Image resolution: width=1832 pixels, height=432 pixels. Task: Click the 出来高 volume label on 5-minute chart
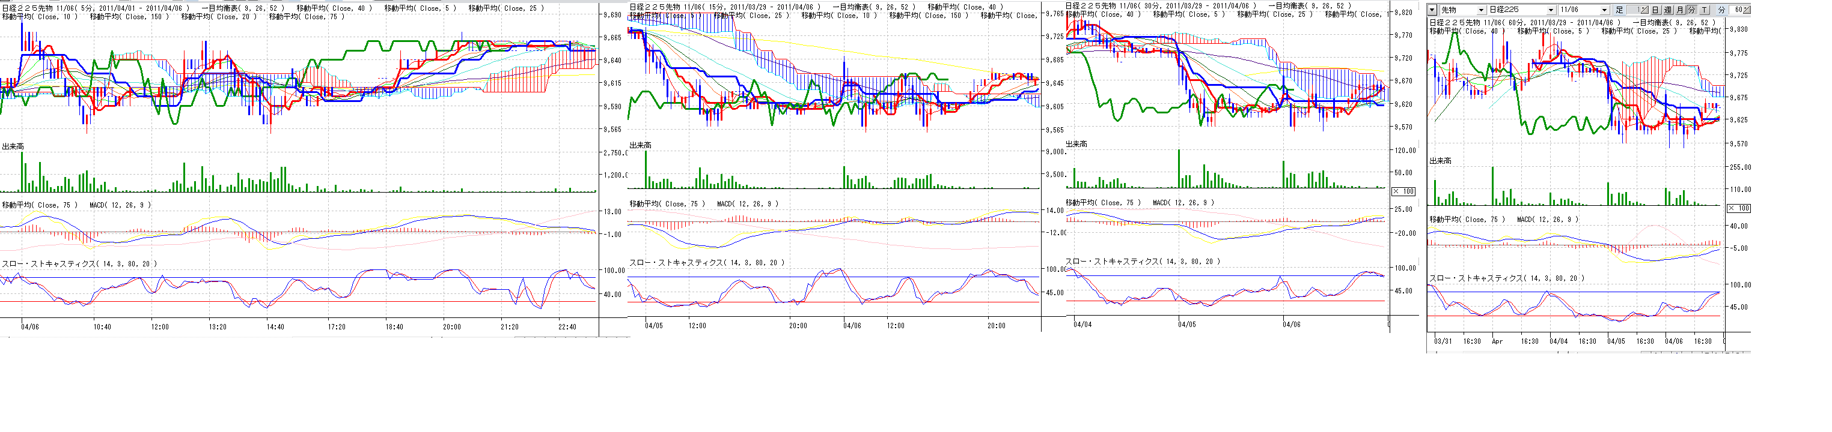pos(13,146)
